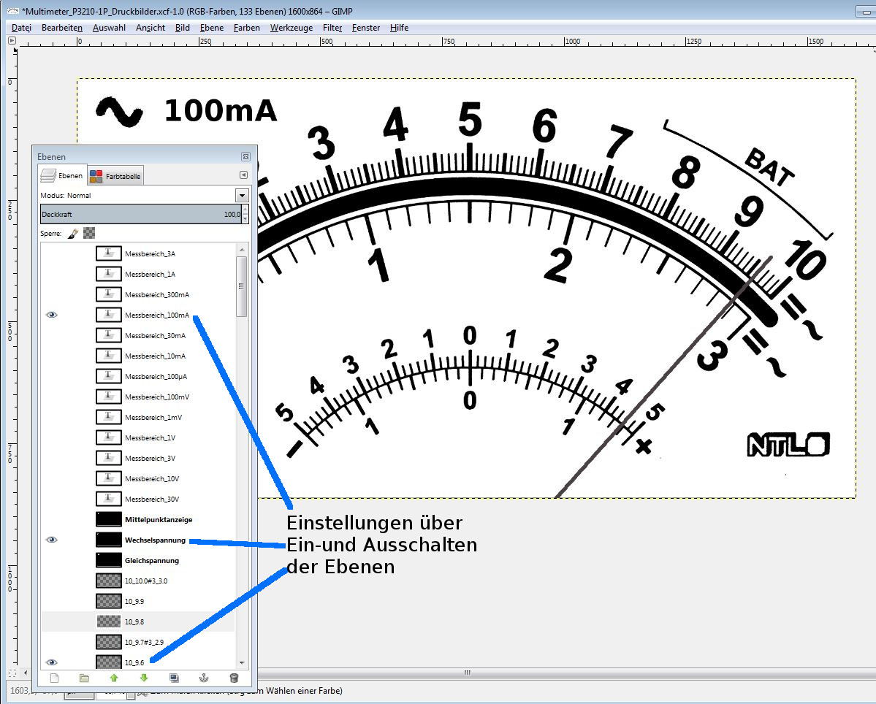Open the Werkzeuge menu
The height and width of the screenshot is (704, 876).
click(x=291, y=28)
